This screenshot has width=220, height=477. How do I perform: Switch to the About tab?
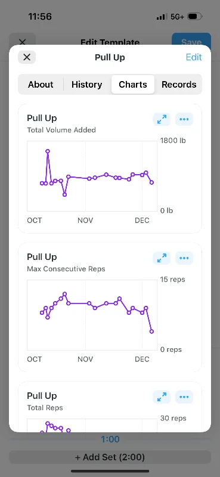[x=41, y=84]
